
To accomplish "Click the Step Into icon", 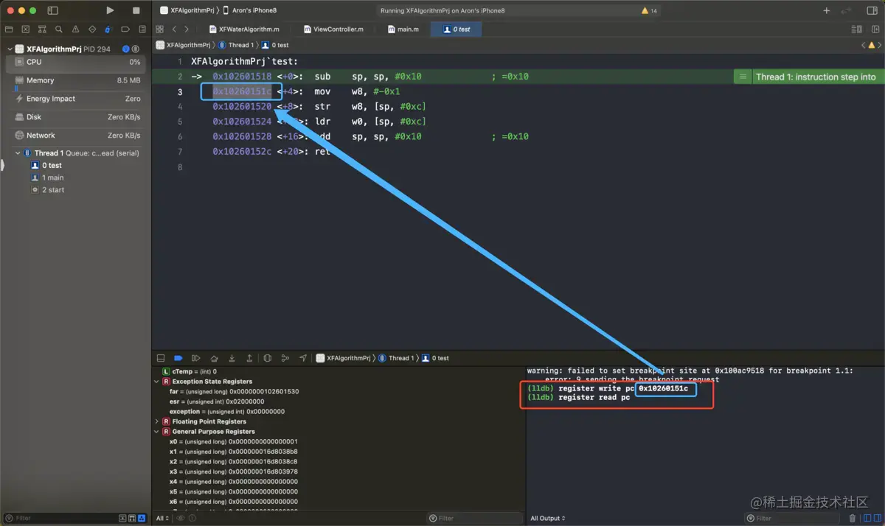I will coord(232,358).
